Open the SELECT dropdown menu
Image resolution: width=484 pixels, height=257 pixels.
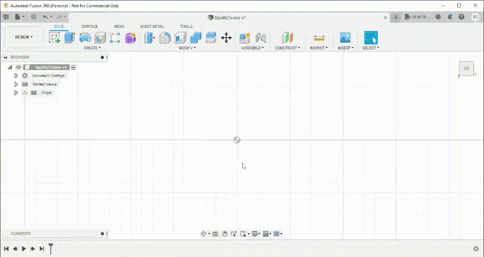click(371, 48)
